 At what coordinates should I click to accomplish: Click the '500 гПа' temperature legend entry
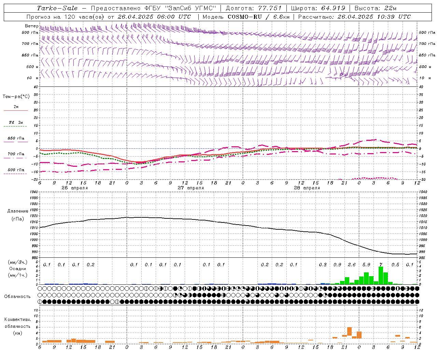tap(16, 170)
